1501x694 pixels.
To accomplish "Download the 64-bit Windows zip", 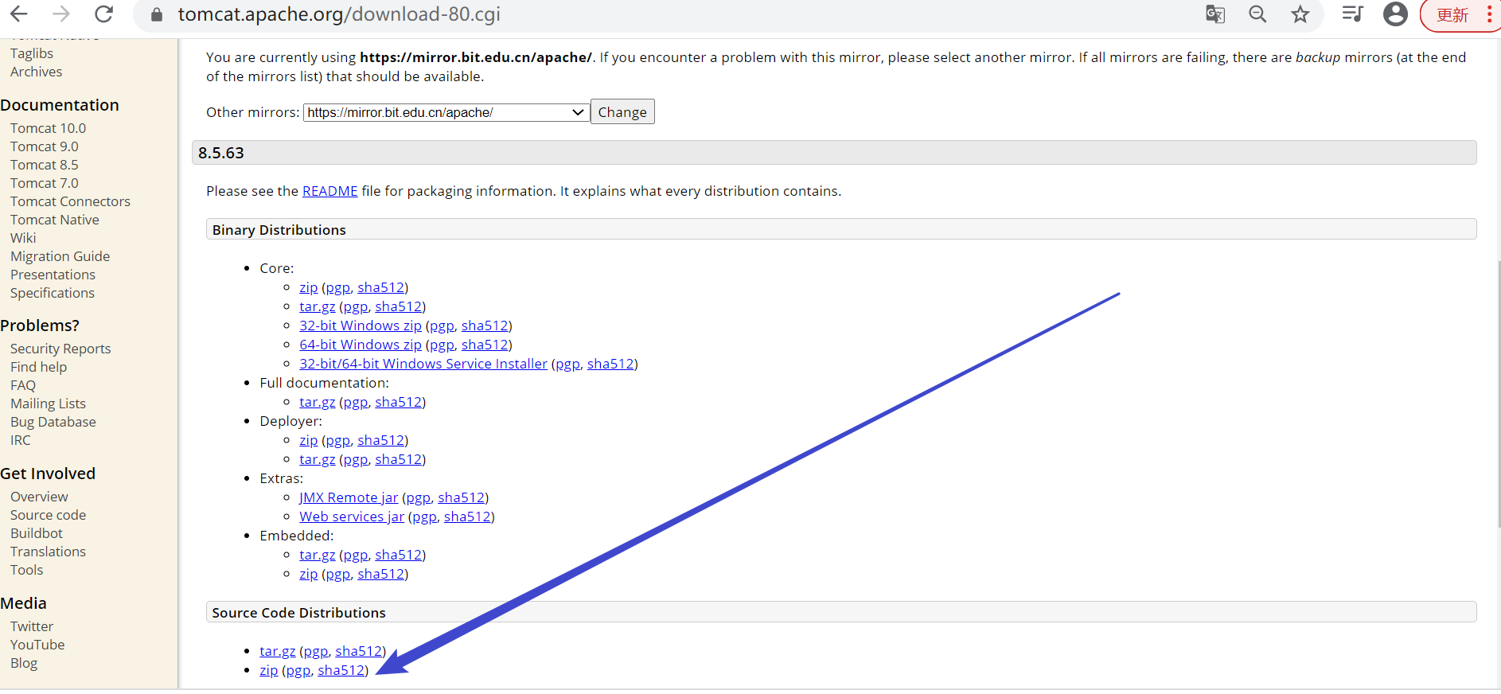I will point(360,345).
